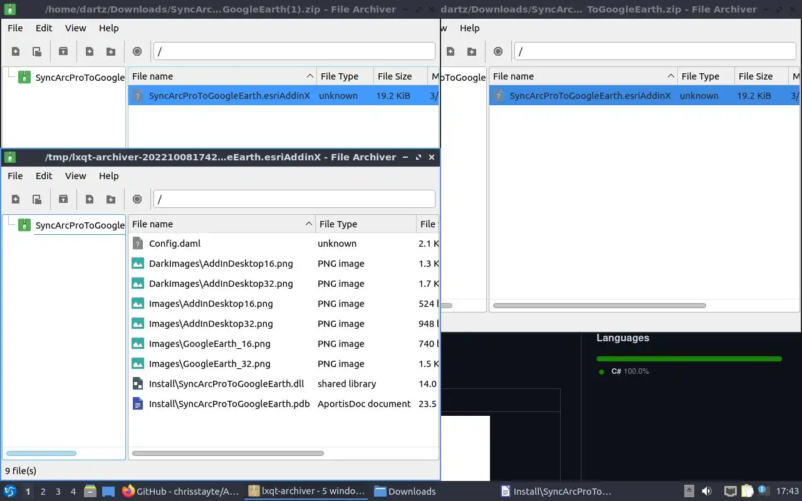Click the unknown-file icon beside Config.daml
Image resolution: width=802 pixels, height=501 pixels.
click(x=138, y=244)
